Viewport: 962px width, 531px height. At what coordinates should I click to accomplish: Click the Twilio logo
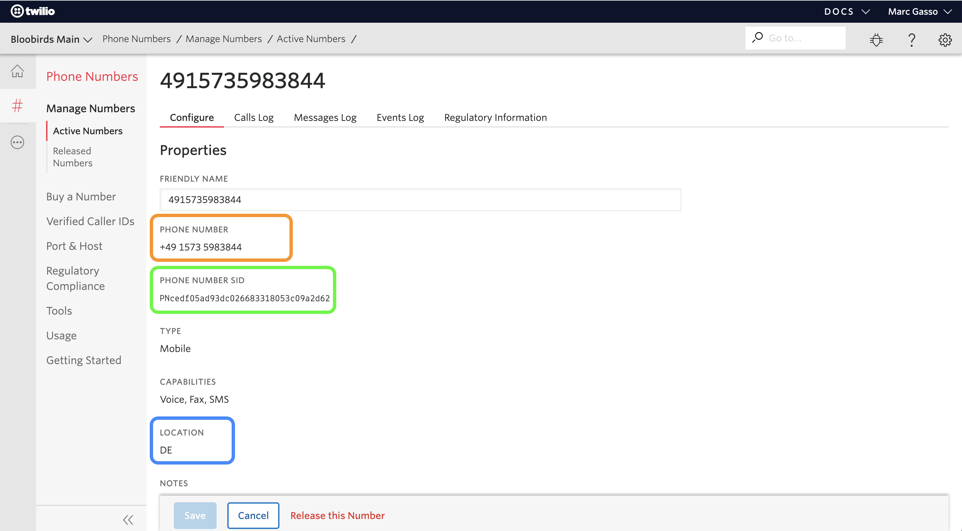[x=32, y=11]
